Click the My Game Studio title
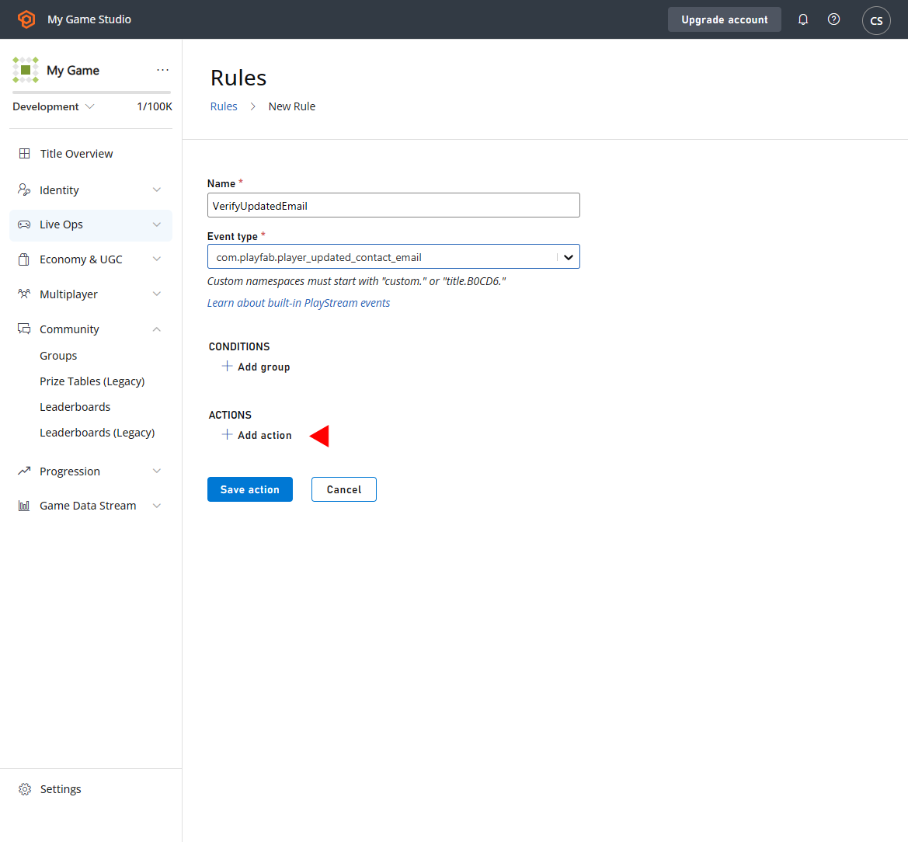The width and height of the screenshot is (908, 842). click(89, 19)
